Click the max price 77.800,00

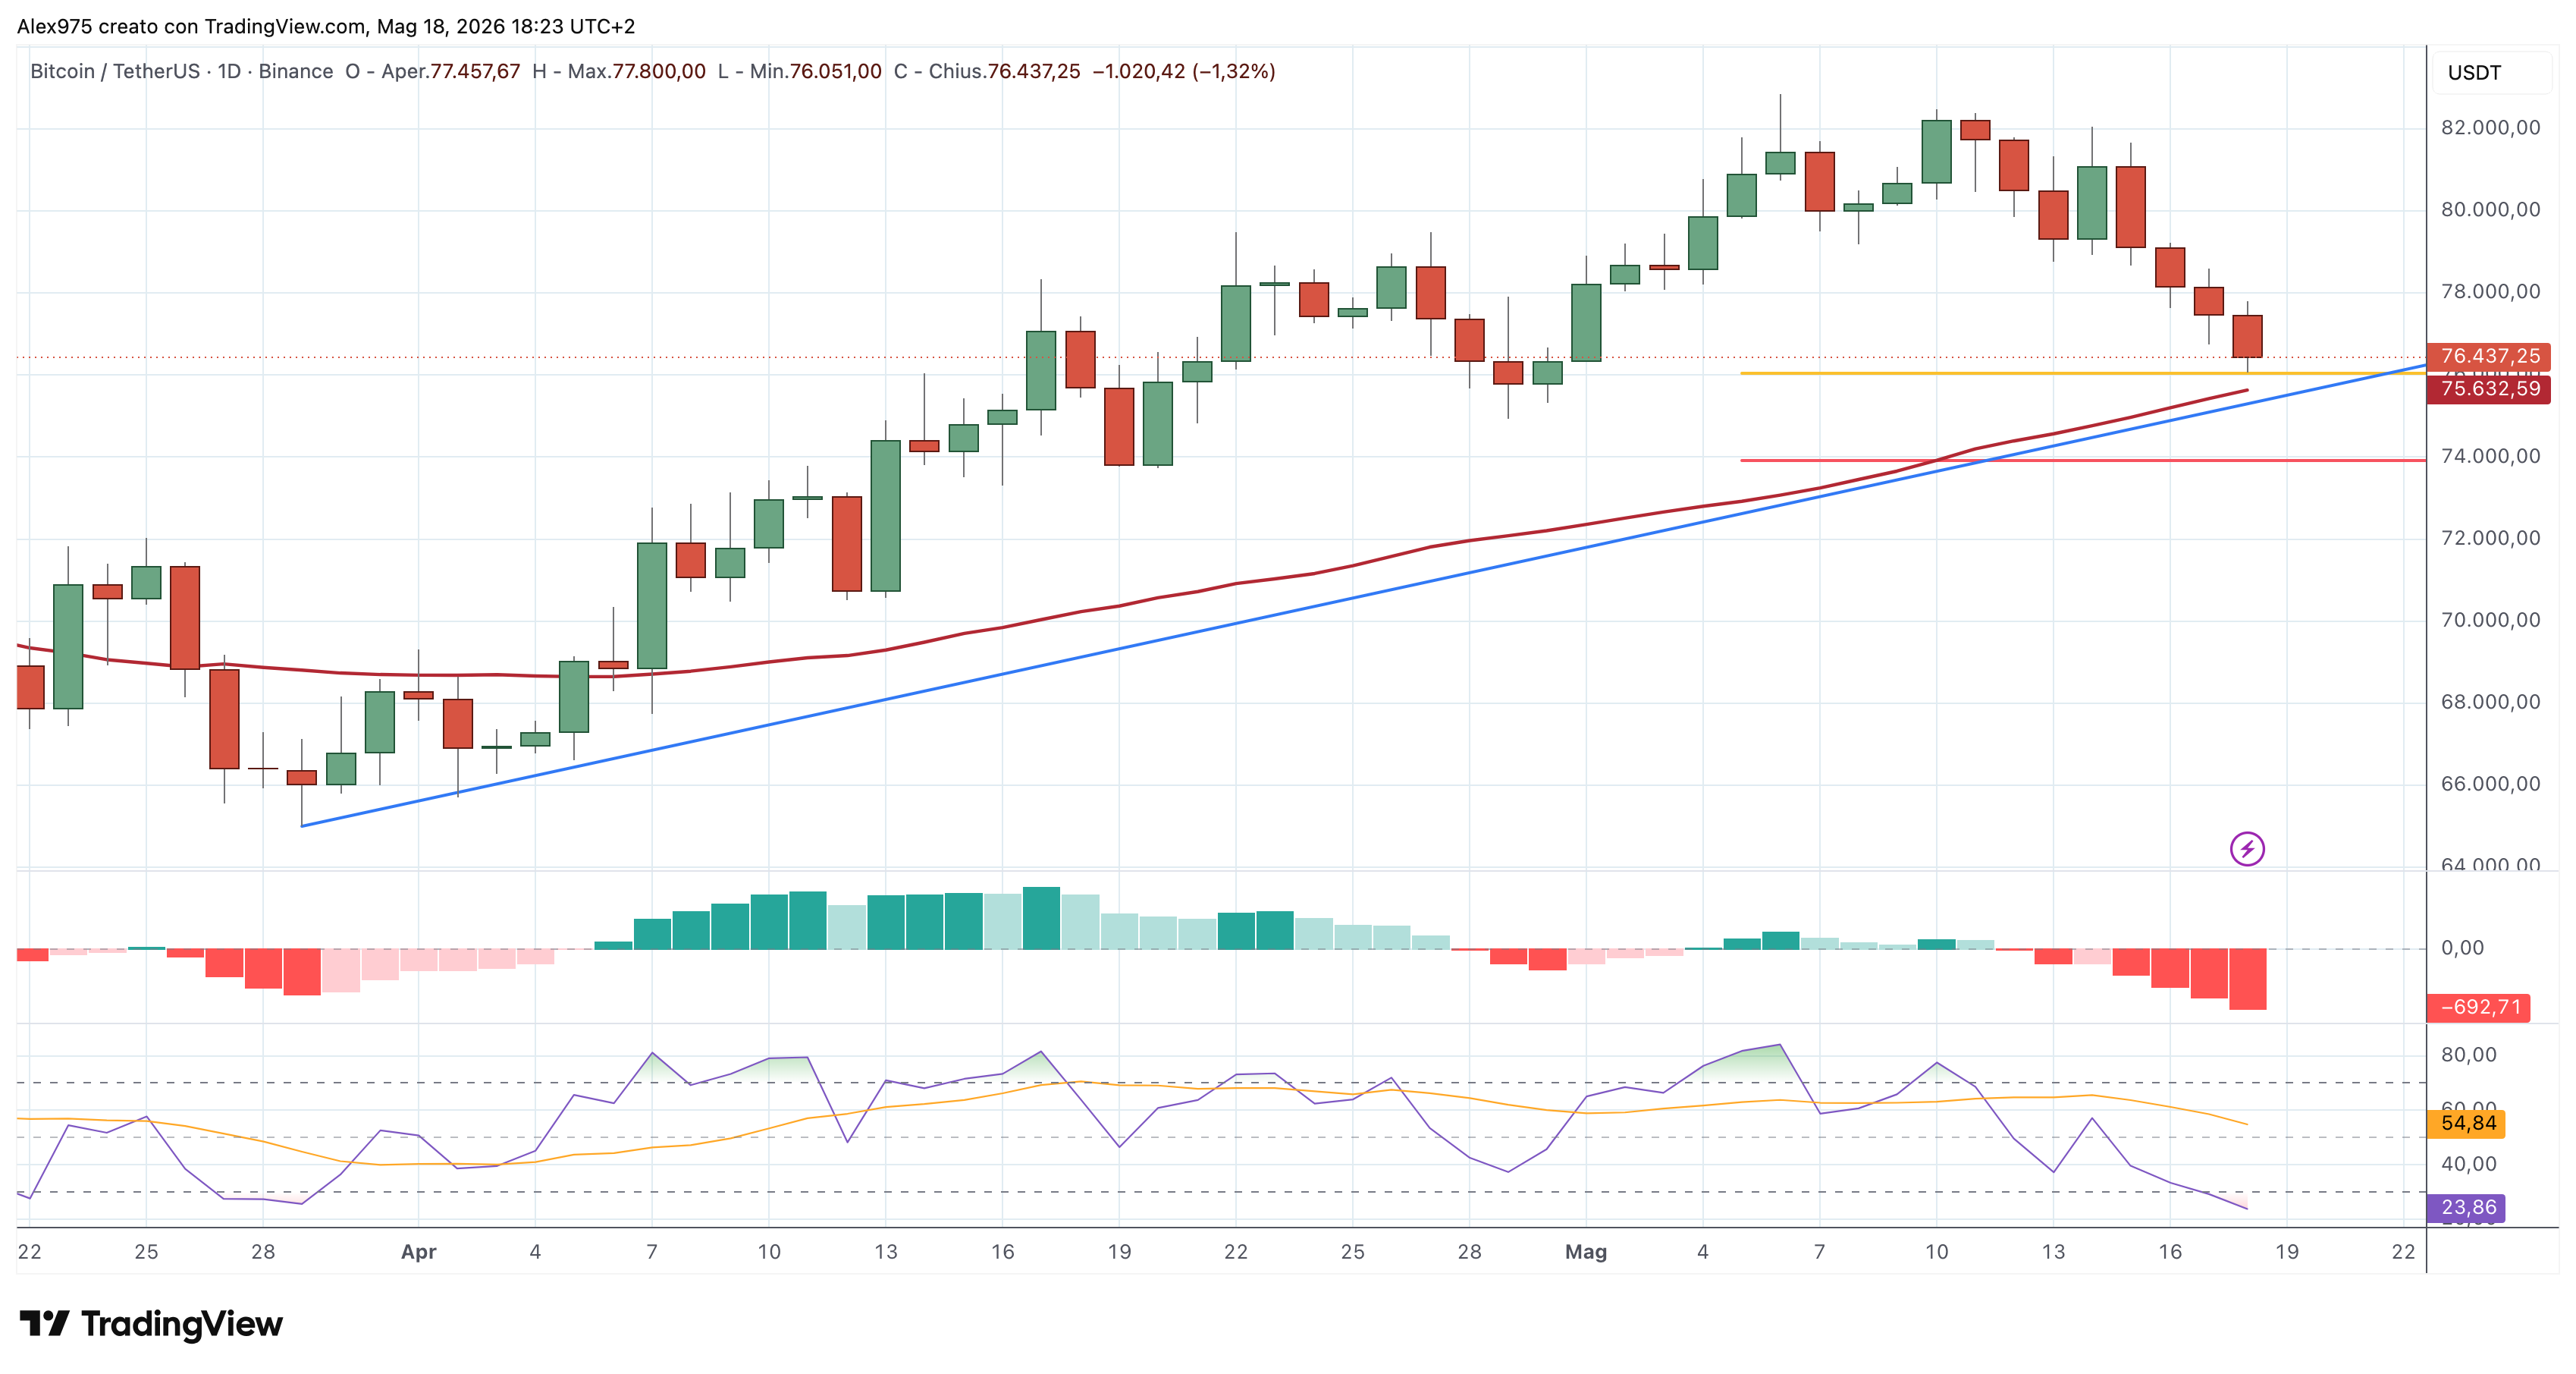coord(659,71)
